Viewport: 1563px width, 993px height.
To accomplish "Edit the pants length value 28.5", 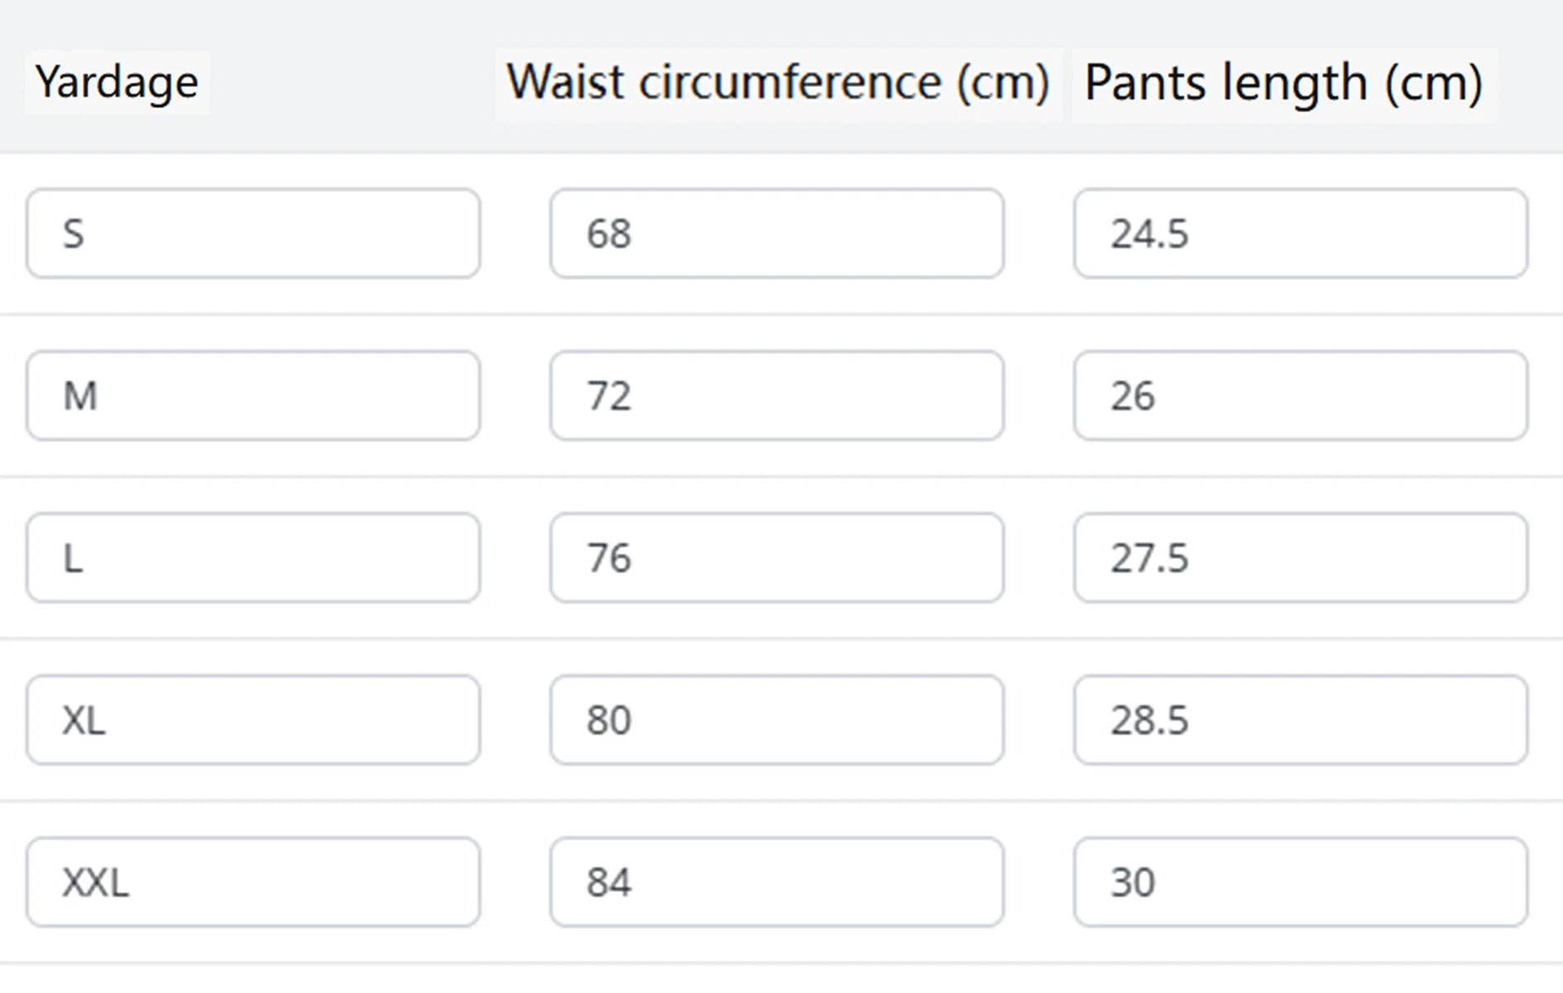I will pos(1300,721).
